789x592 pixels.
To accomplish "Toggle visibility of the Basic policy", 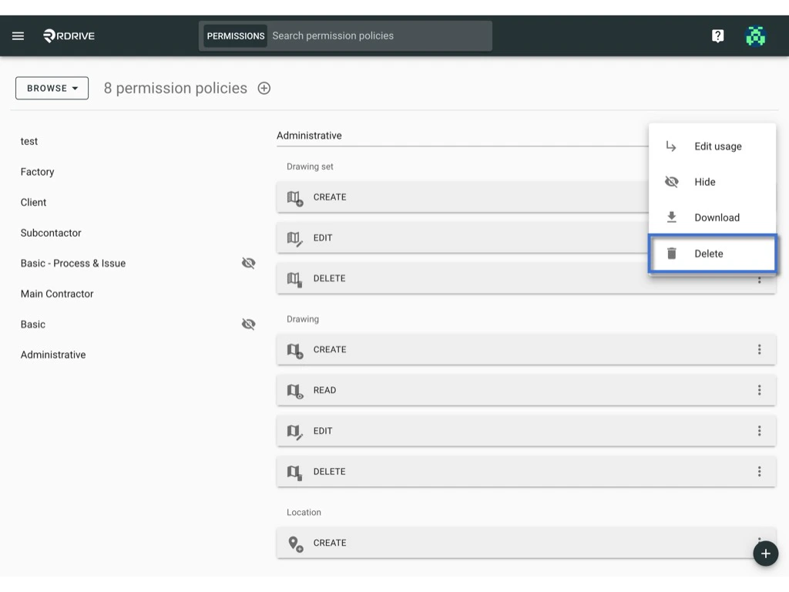I will [248, 324].
